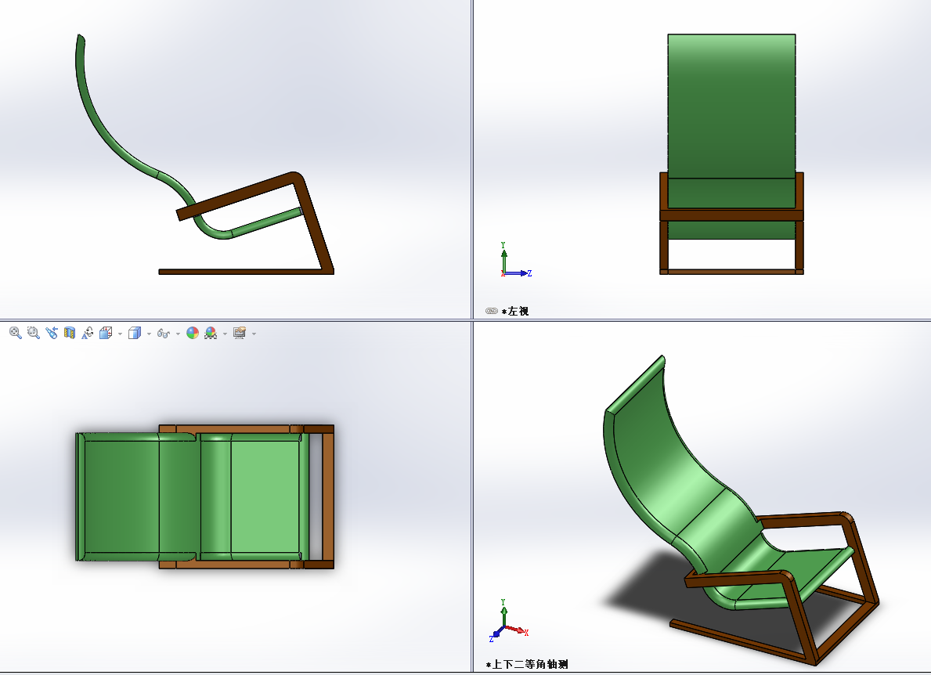Select the Zoom to Area tool

point(33,333)
